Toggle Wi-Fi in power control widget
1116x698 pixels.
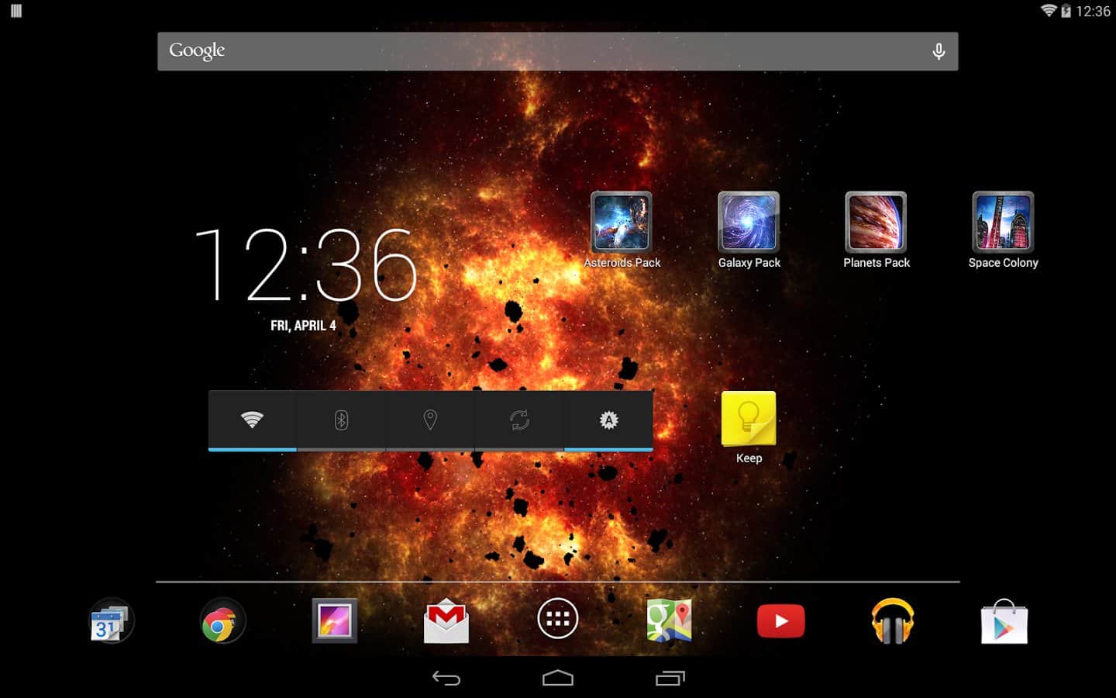[252, 420]
